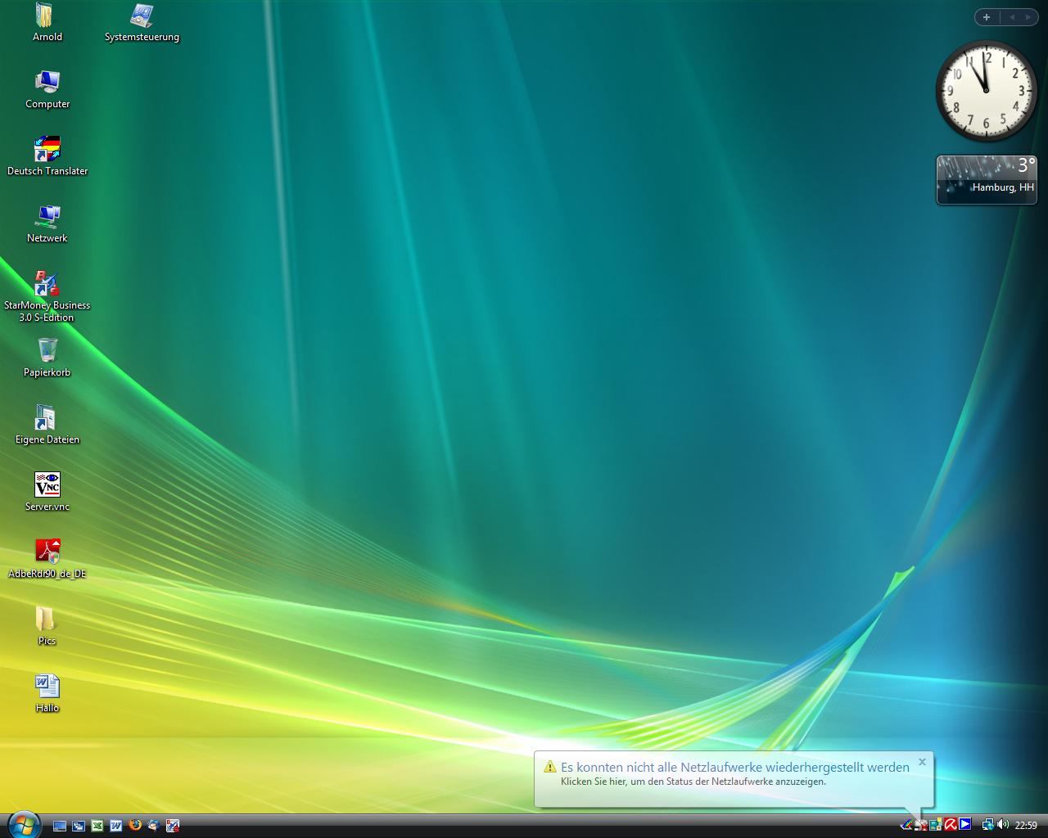
Task: Select the Hallo Word document
Action: pyautogui.click(x=47, y=694)
